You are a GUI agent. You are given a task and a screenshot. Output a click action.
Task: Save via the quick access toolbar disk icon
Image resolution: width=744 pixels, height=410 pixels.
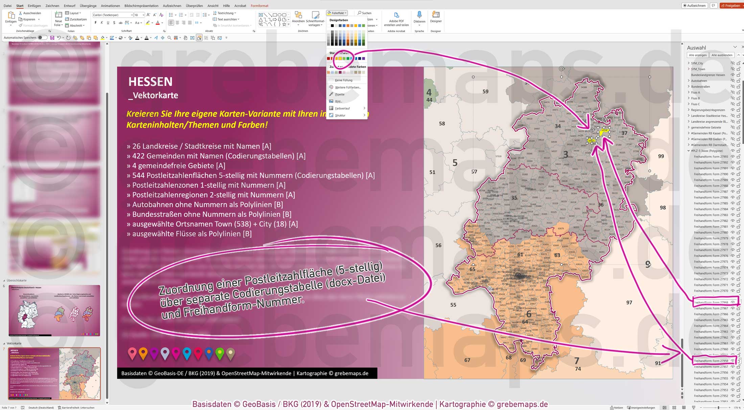pyautogui.click(x=51, y=37)
